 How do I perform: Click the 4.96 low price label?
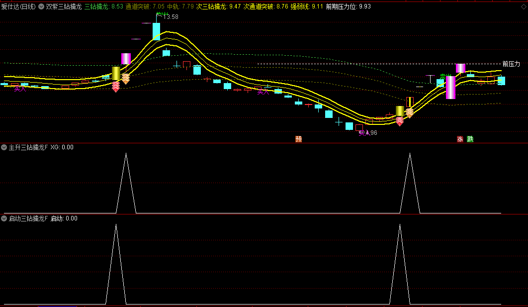pos(371,133)
